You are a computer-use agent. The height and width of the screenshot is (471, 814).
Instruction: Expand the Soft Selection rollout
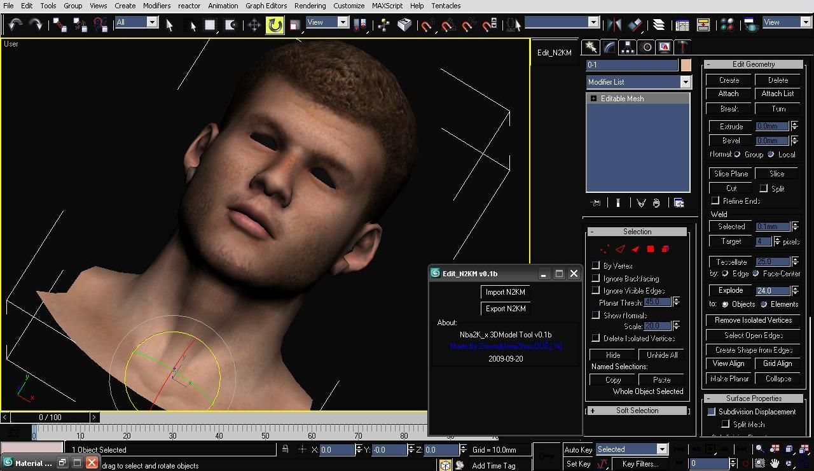tap(637, 411)
